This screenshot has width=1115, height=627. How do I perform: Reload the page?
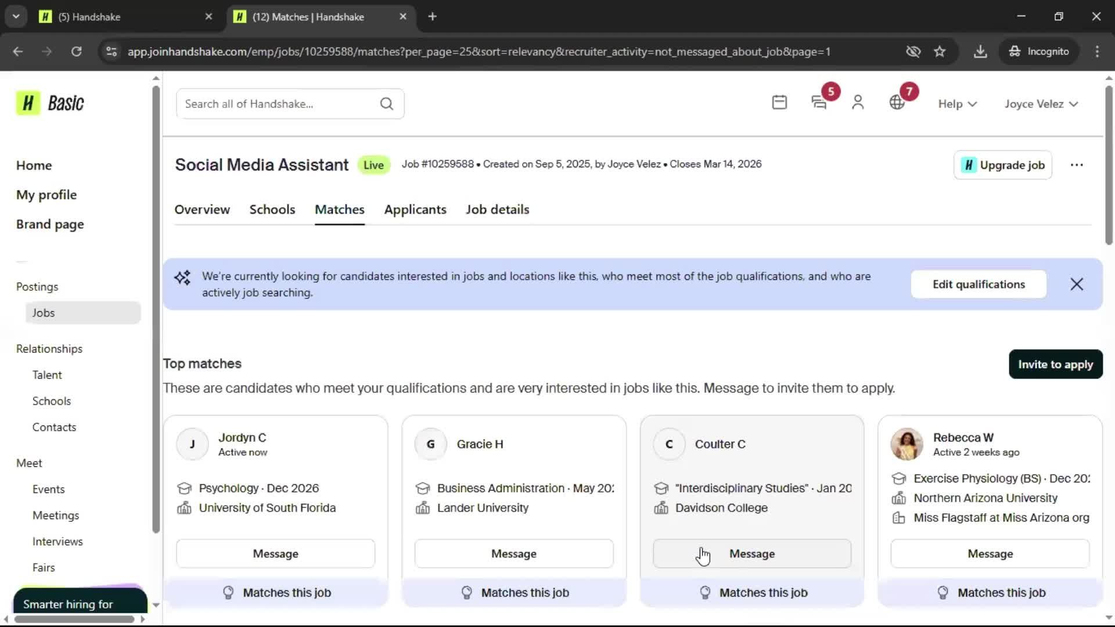(76, 52)
